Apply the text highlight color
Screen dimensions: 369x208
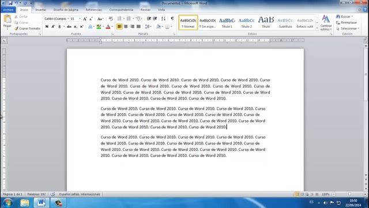coord(99,27)
